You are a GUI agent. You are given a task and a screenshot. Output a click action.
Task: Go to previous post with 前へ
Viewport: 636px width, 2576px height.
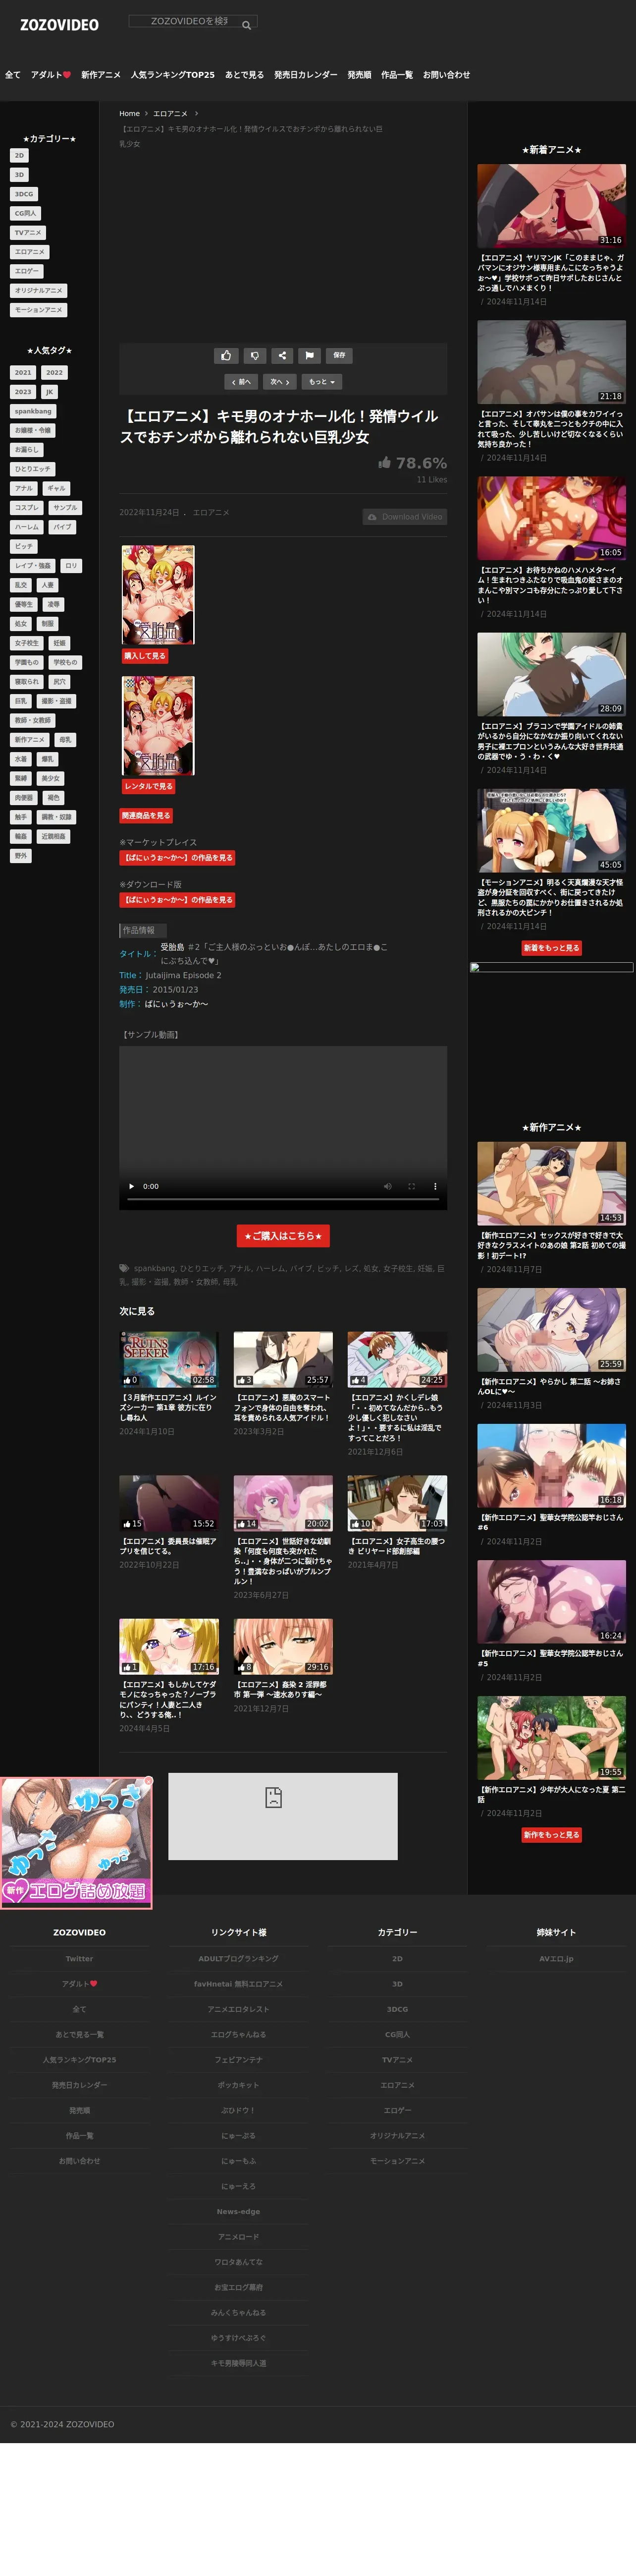(x=242, y=381)
